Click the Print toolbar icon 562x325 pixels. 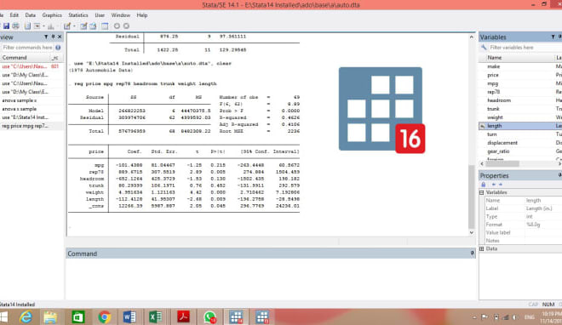pyautogui.click(x=16, y=26)
